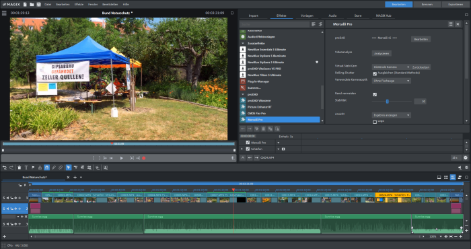The image size is (471, 249).
Task: Click the clock icon next to 10 s
Action: tap(466, 157)
